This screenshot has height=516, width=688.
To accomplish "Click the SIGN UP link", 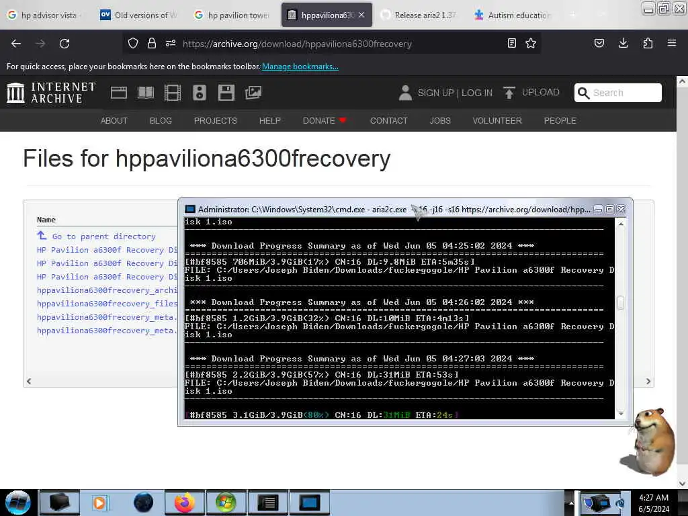I will point(435,93).
